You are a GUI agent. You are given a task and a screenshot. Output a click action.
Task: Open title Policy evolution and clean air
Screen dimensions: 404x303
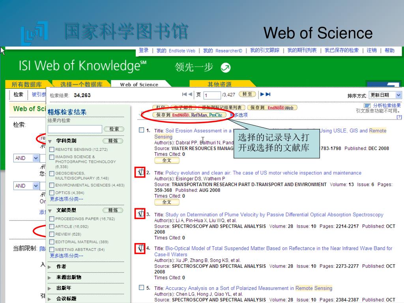pyautogui.click(x=263, y=173)
